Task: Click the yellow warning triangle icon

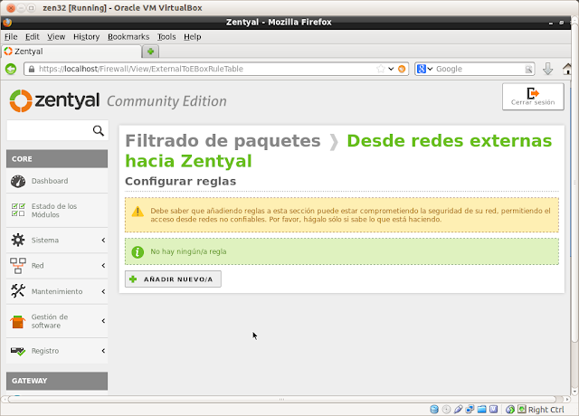Action: tap(138, 212)
